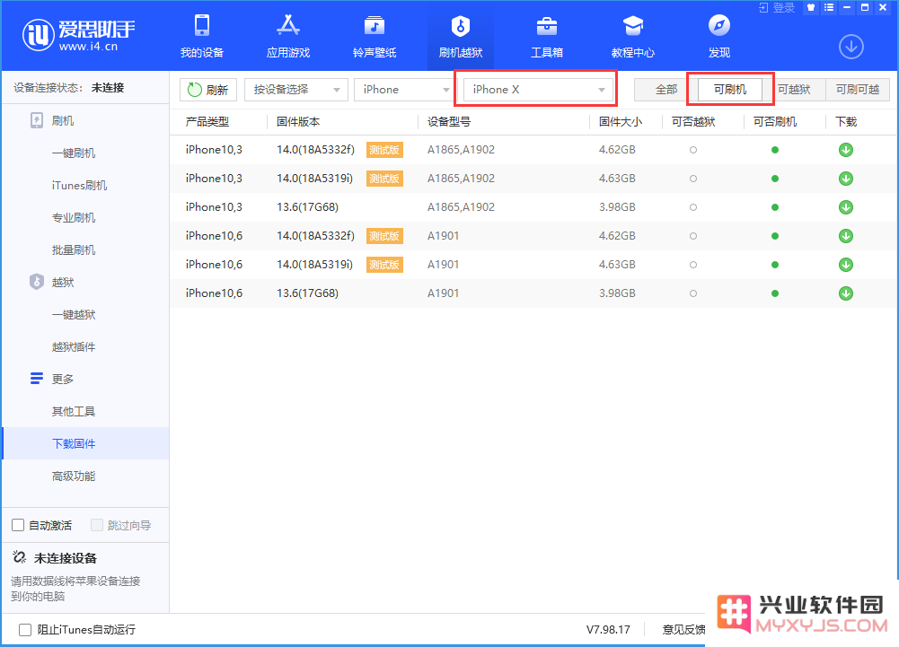Screen dimensions: 899x647
Task: Open 其他工具 in sidebar
Action: [74, 412]
